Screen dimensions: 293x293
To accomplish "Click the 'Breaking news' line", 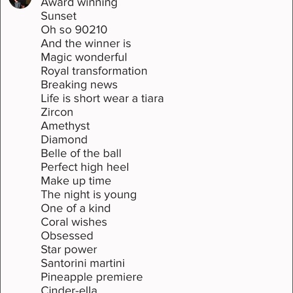I will pos(79,85).
